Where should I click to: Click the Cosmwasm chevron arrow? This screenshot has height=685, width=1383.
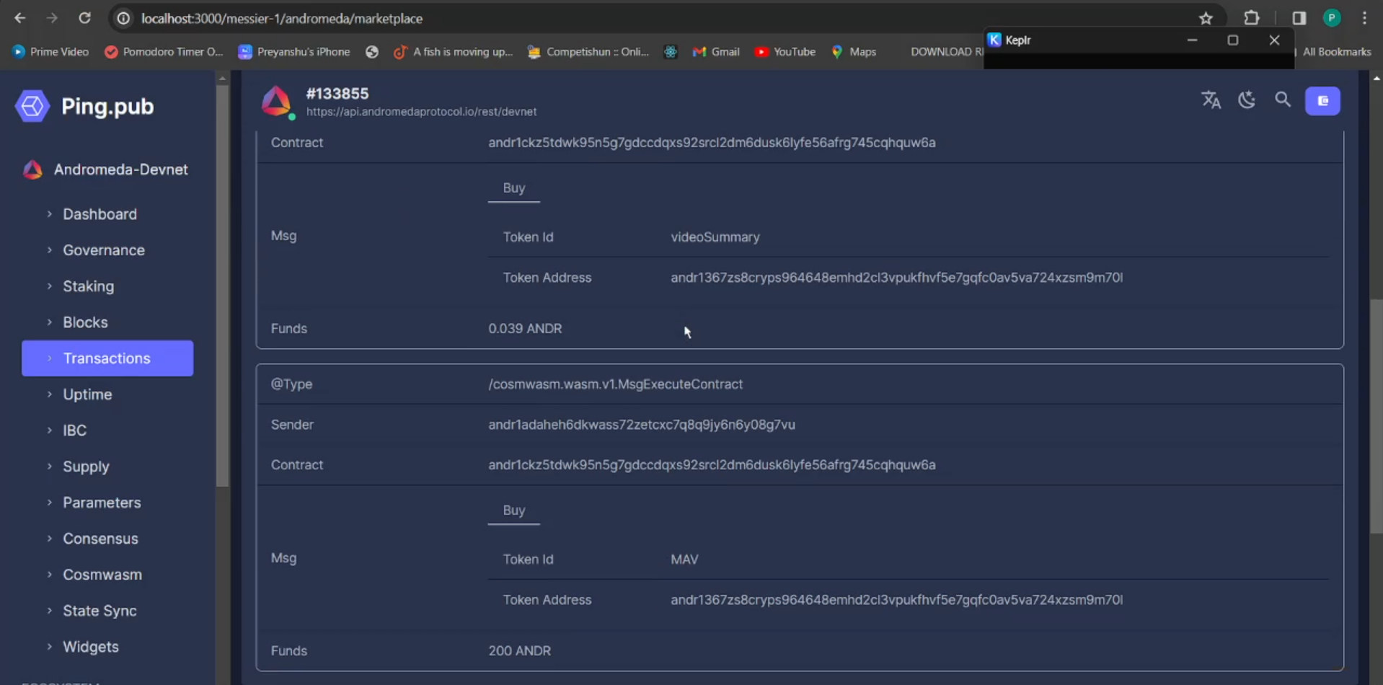[49, 574]
